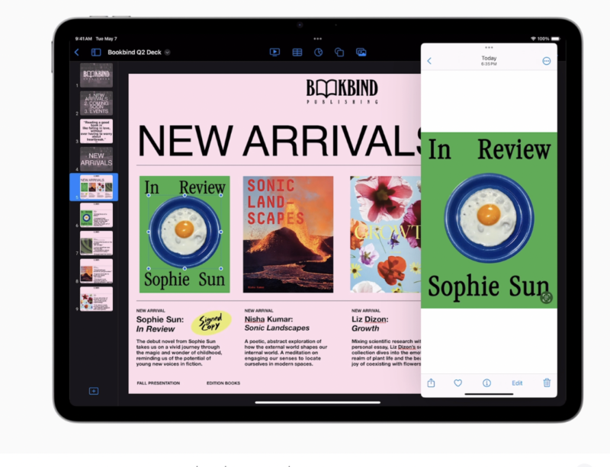Open the More options ellipsis in Photos
Viewport: 610px width, 467px height.
pos(546,61)
